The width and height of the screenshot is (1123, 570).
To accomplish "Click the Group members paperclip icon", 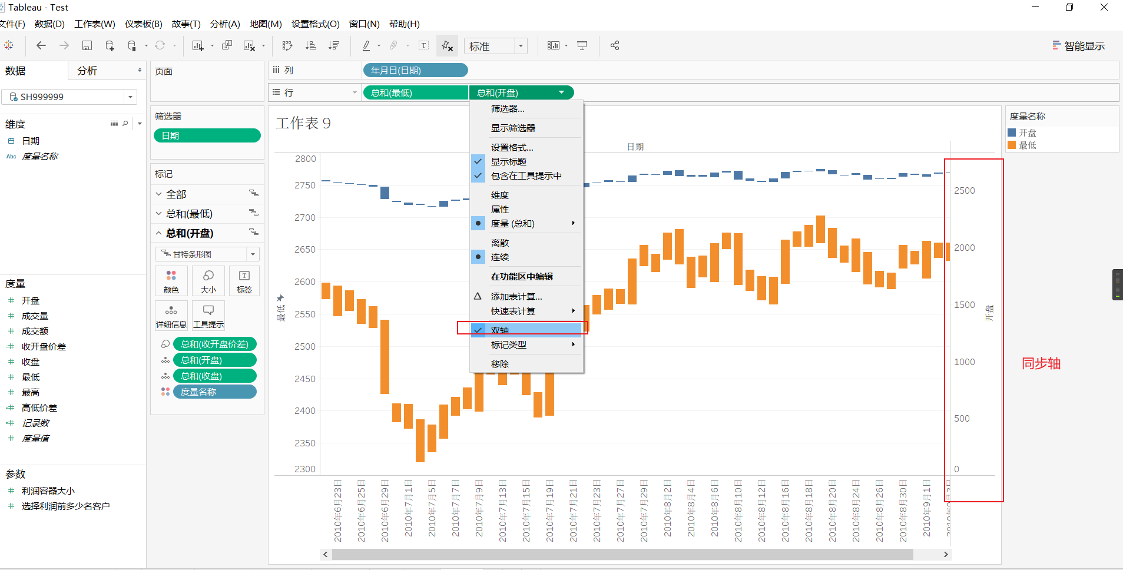I will 393,45.
